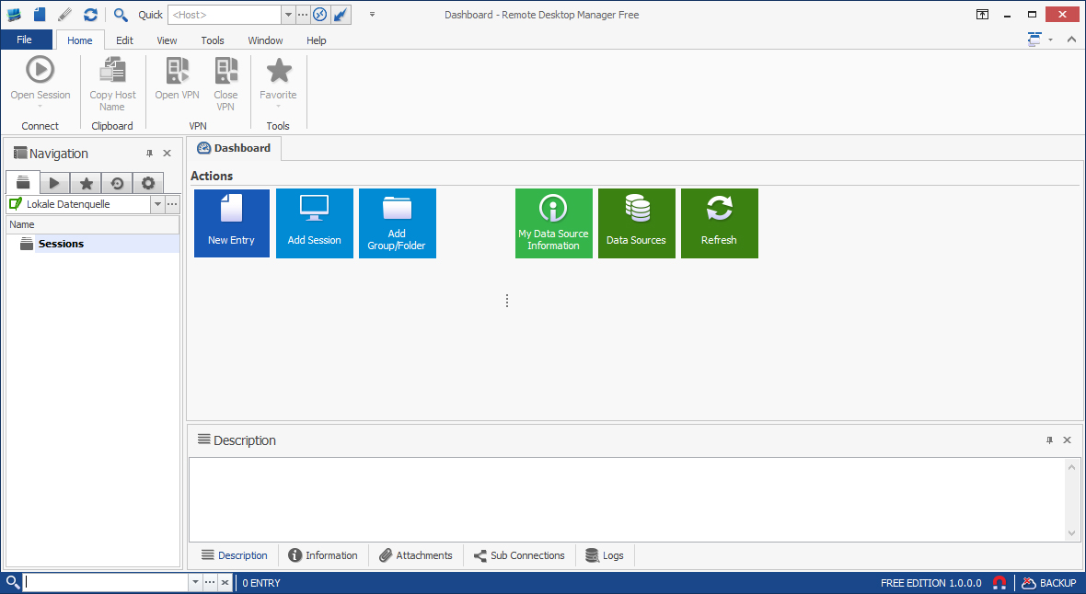Click the Add Group/Folder tile
This screenshot has height=594, width=1086.
[397, 223]
